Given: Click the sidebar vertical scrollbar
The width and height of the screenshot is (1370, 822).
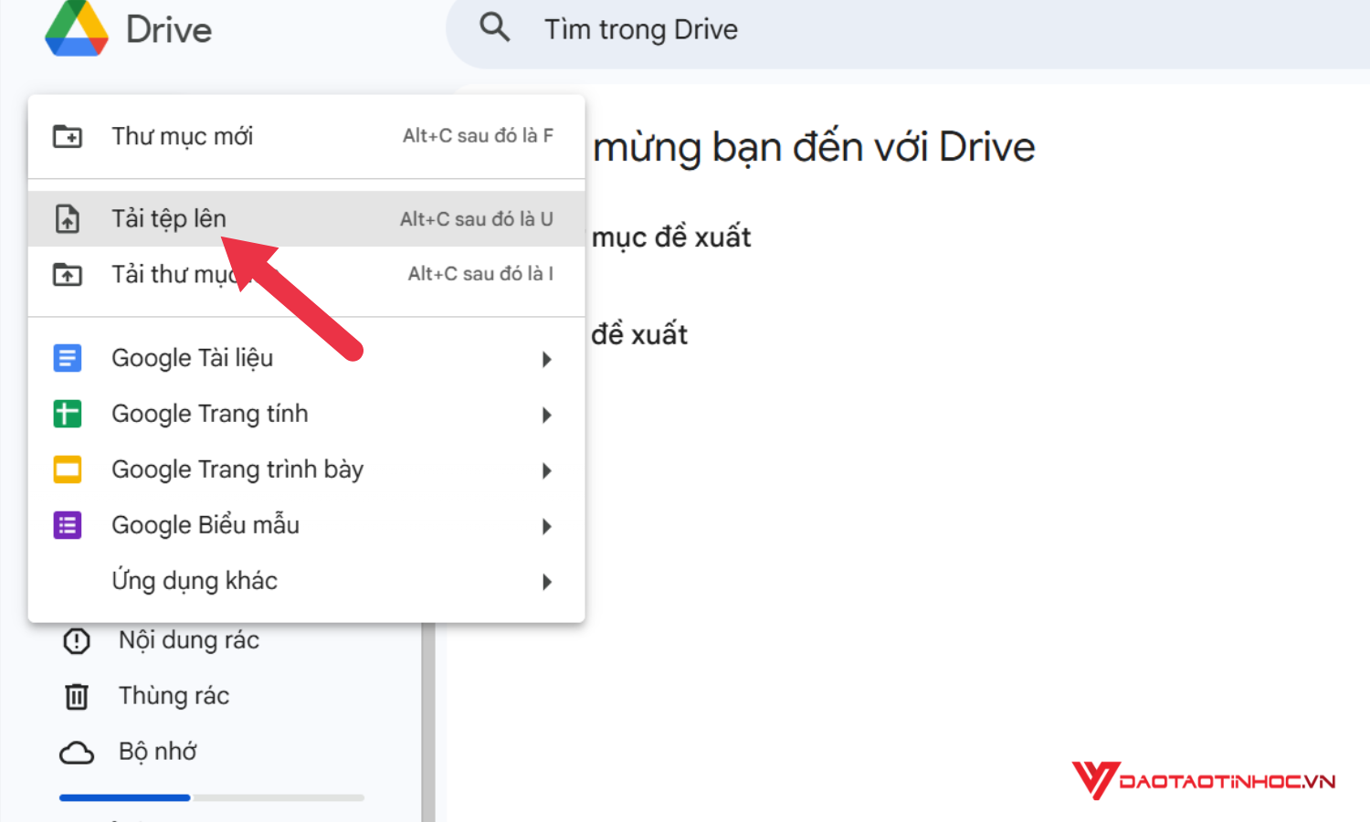Looking at the screenshot, I should click(x=428, y=722).
